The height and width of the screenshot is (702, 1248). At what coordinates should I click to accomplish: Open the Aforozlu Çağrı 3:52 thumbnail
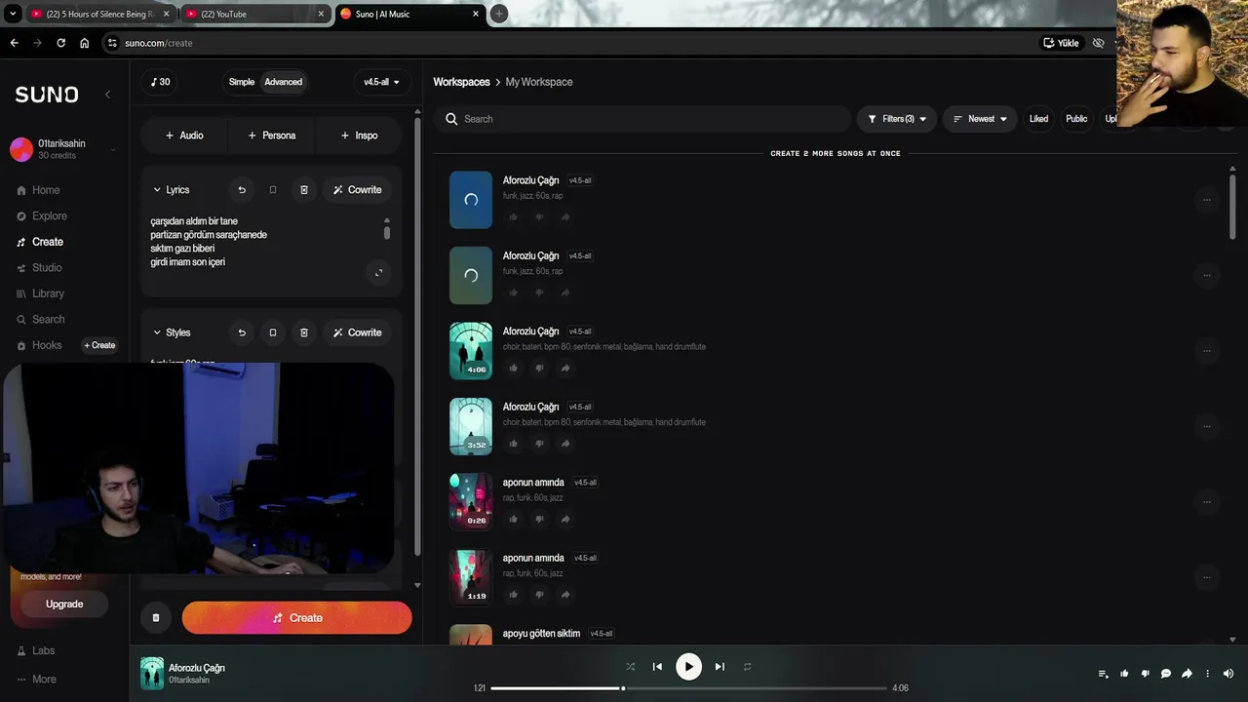(471, 426)
